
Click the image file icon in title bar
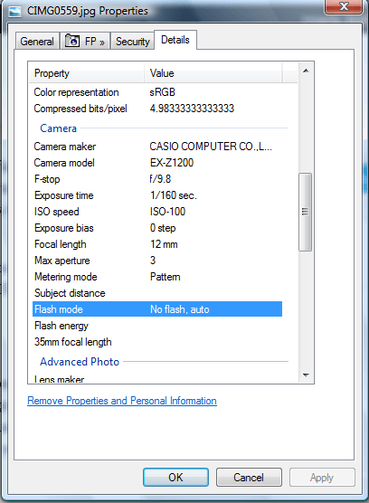click(14, 12)
